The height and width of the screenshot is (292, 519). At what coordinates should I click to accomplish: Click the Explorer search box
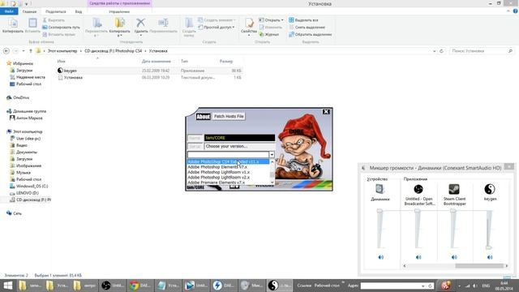482,51
